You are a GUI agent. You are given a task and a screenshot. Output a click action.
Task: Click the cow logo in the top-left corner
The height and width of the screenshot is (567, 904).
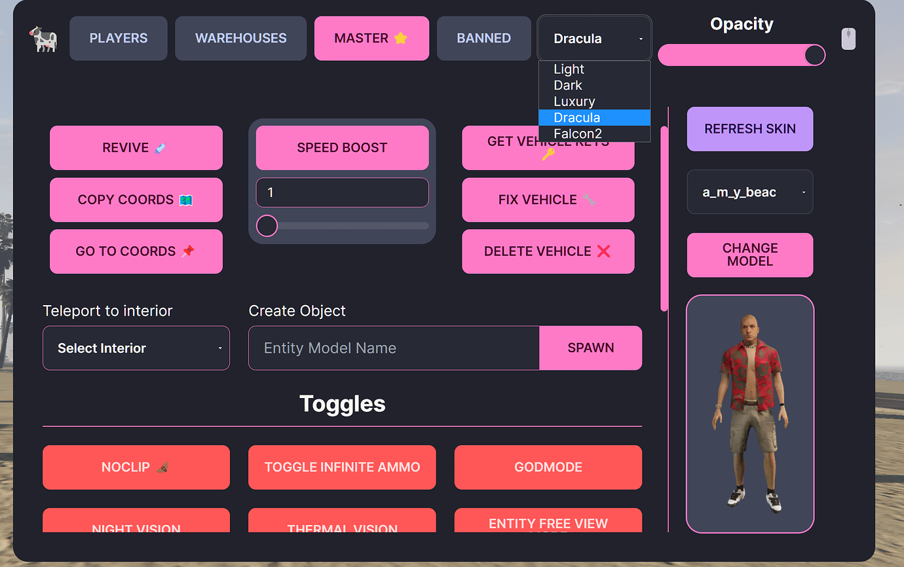42,38
